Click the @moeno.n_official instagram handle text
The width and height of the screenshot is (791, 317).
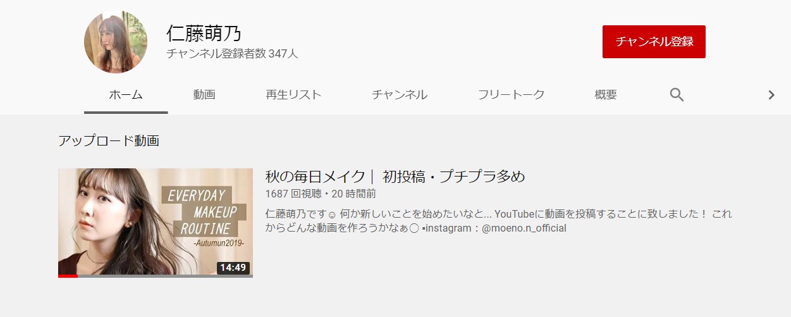tap(524, 228)
